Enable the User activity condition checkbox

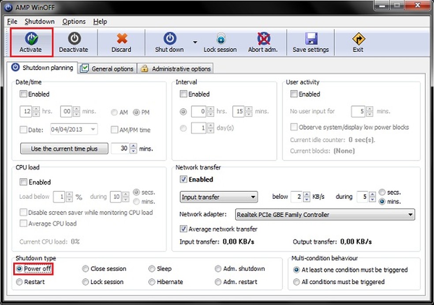294,94
